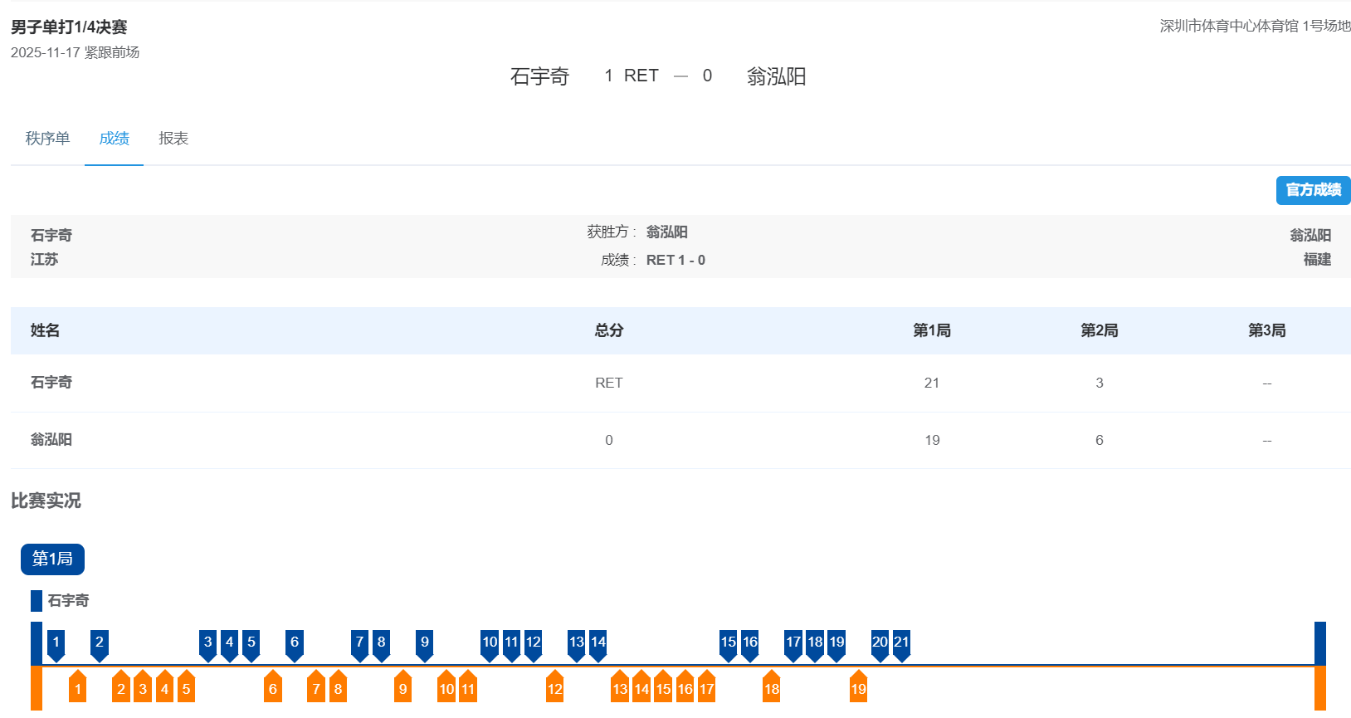Select the 成绩 tab

(x=114, y=139)
